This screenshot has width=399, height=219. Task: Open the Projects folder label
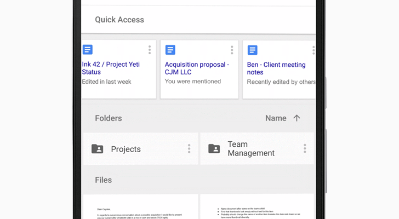click(126, 149)
